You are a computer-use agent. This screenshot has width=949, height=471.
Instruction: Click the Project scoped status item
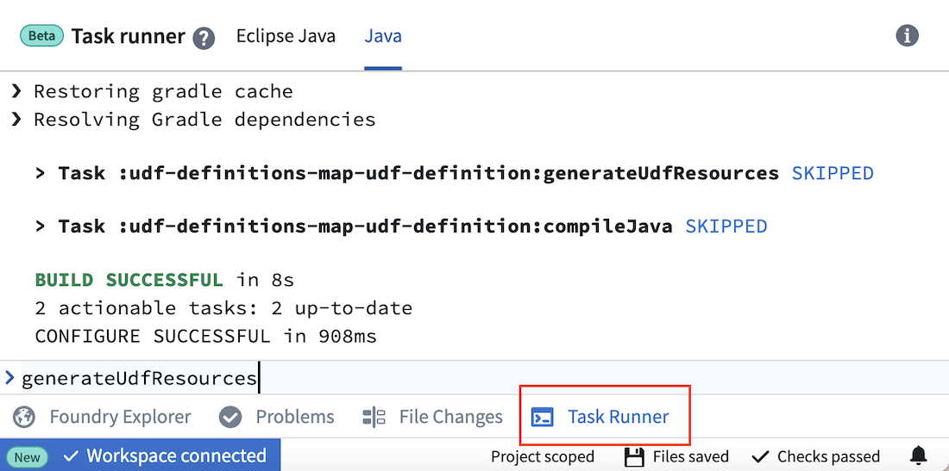(x=543, y=456)
